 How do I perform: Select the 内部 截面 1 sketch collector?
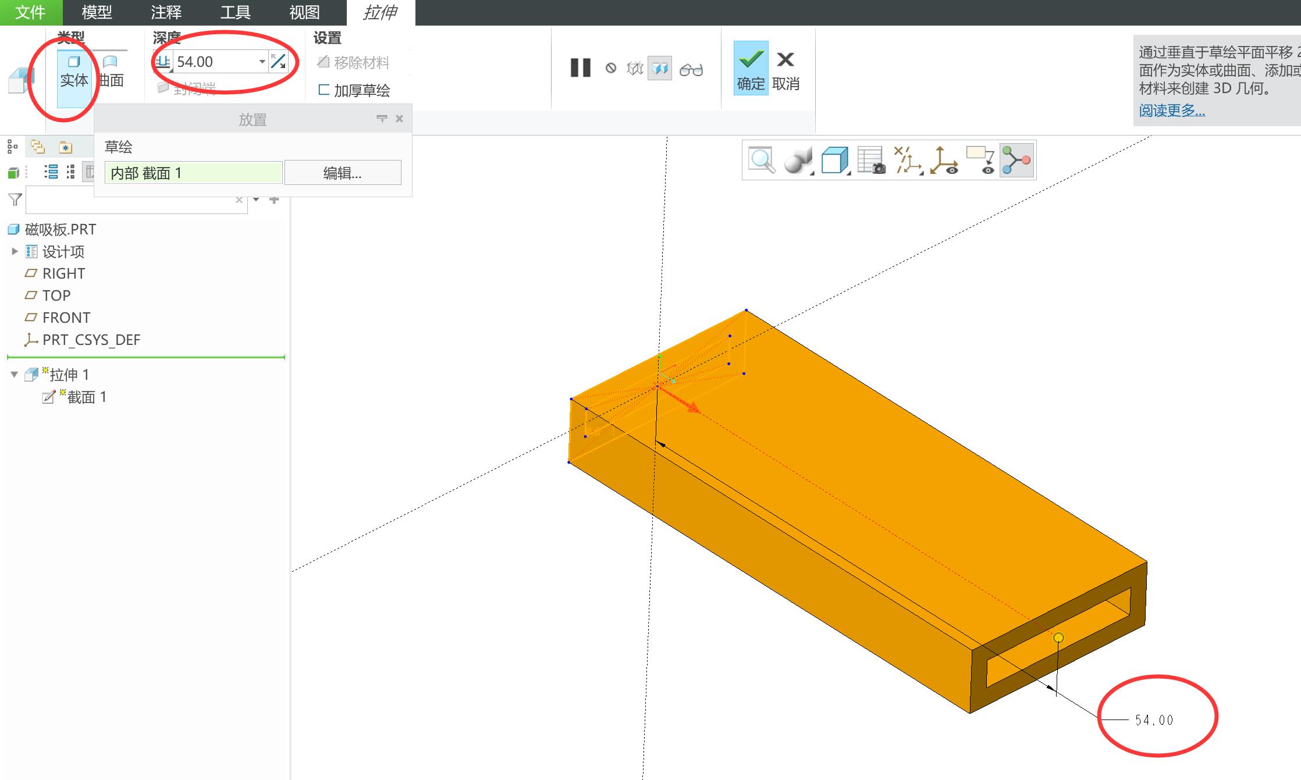click(193, 173)
